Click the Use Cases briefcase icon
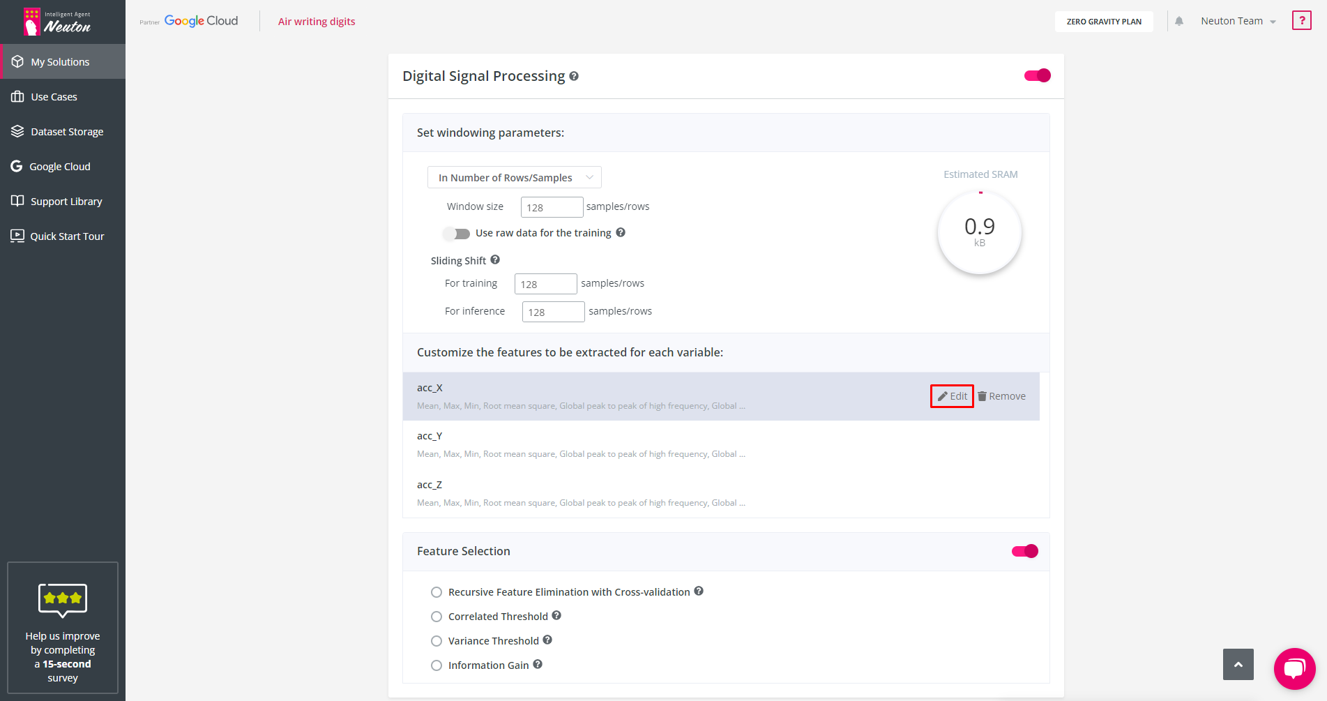Screen dimensions: 1327x701 [17, 96]
